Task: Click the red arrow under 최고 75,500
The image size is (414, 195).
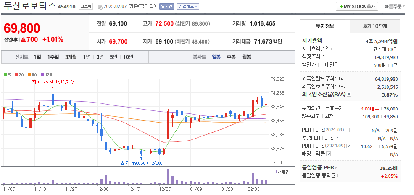Action: tap(53, 87)
